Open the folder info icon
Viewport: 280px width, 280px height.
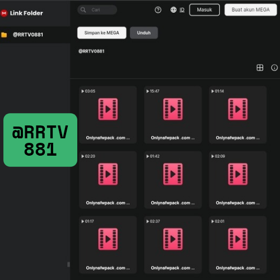click(x=274, y=68)
